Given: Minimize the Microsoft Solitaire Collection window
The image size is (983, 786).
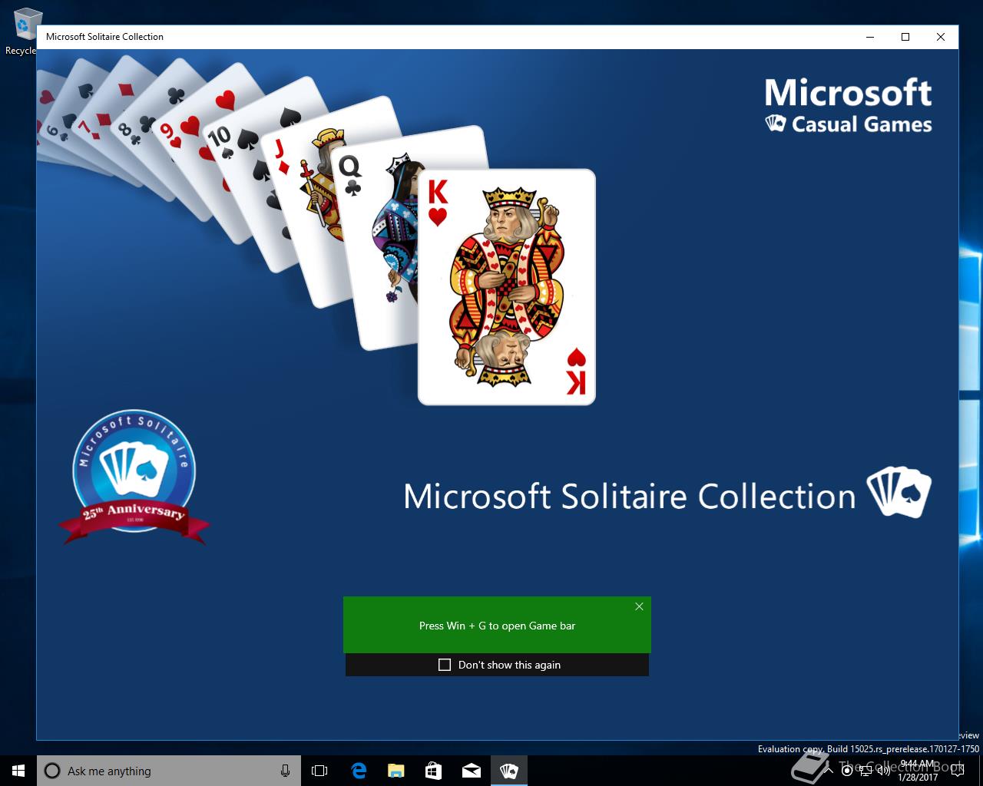Looking at the screenshot, I should click(x=870, y=37).
